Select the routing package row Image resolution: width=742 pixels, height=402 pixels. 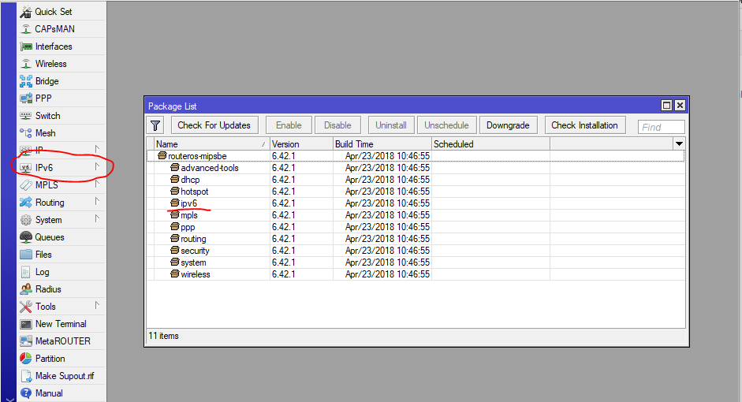[416, 239]
